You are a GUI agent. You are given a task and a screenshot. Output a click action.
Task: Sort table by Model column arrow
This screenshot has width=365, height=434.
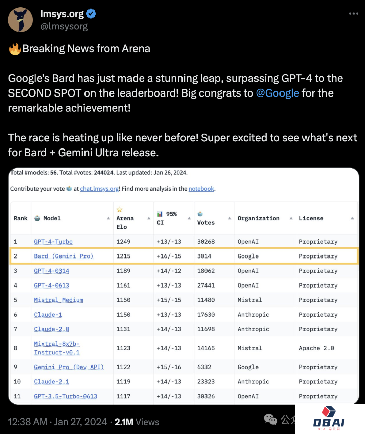pos(108,218)
